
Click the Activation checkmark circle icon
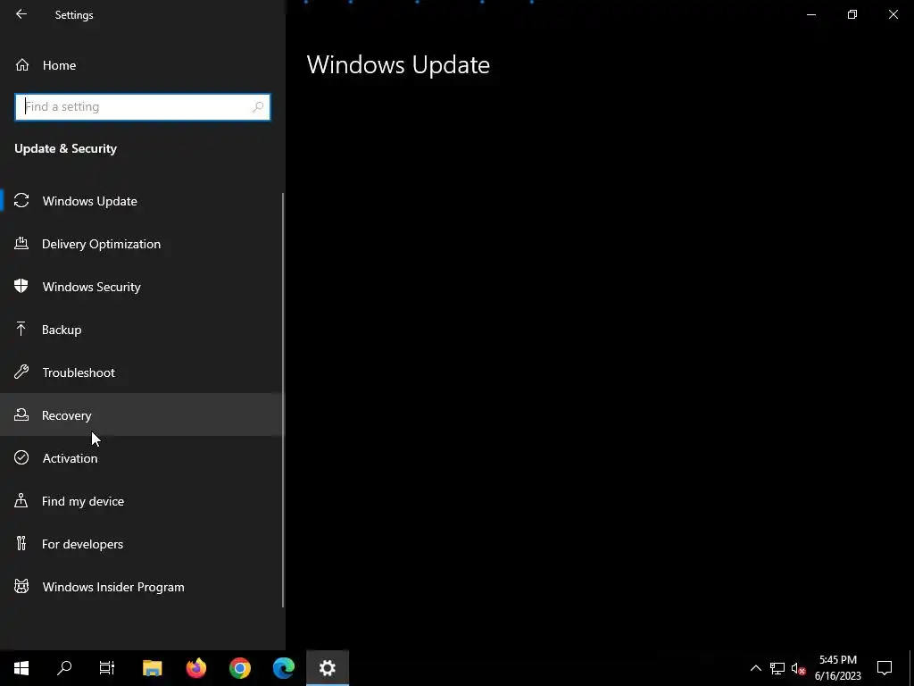[x=21, y=457]
